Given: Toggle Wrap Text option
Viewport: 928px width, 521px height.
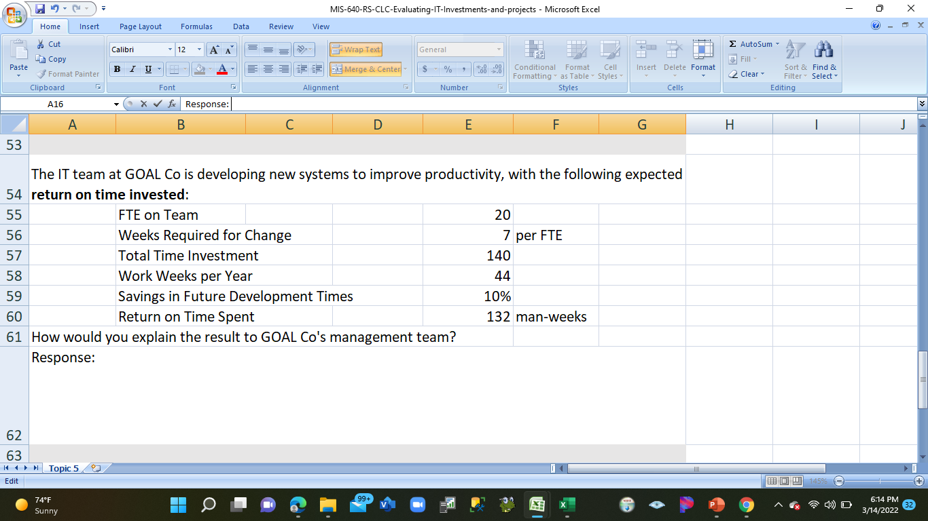Looking at the screenshot, I should pos(356,50).
